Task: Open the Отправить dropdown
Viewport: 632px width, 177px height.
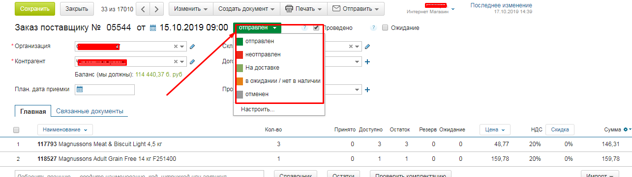Action: [356, 9]
